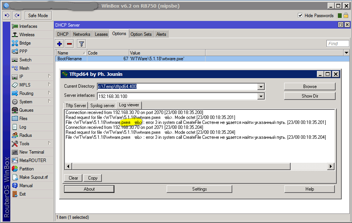Open Interfaces in the sidebar
The image size is (352, 223).
tap(28, 26)
